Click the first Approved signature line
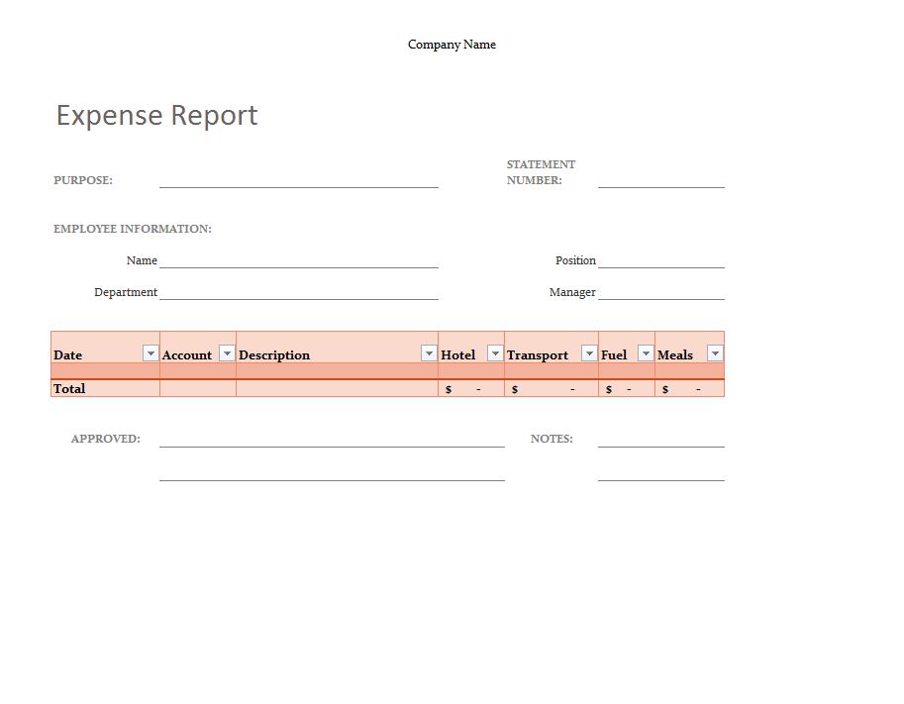Screen dimensions: 904x704 coord(332,440)
